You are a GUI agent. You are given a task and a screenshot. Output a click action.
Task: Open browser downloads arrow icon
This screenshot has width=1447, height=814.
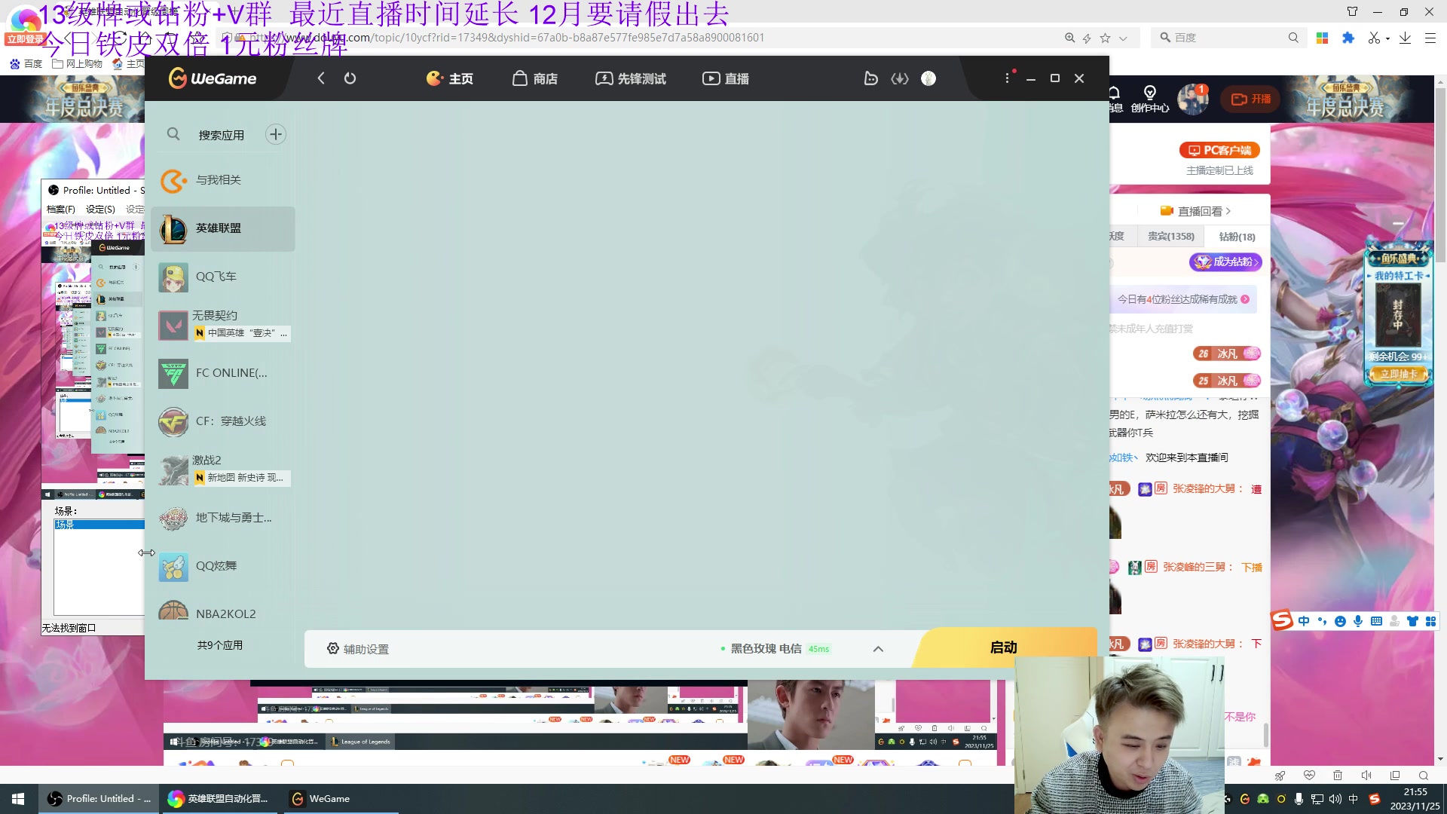tap(1405, 38)
